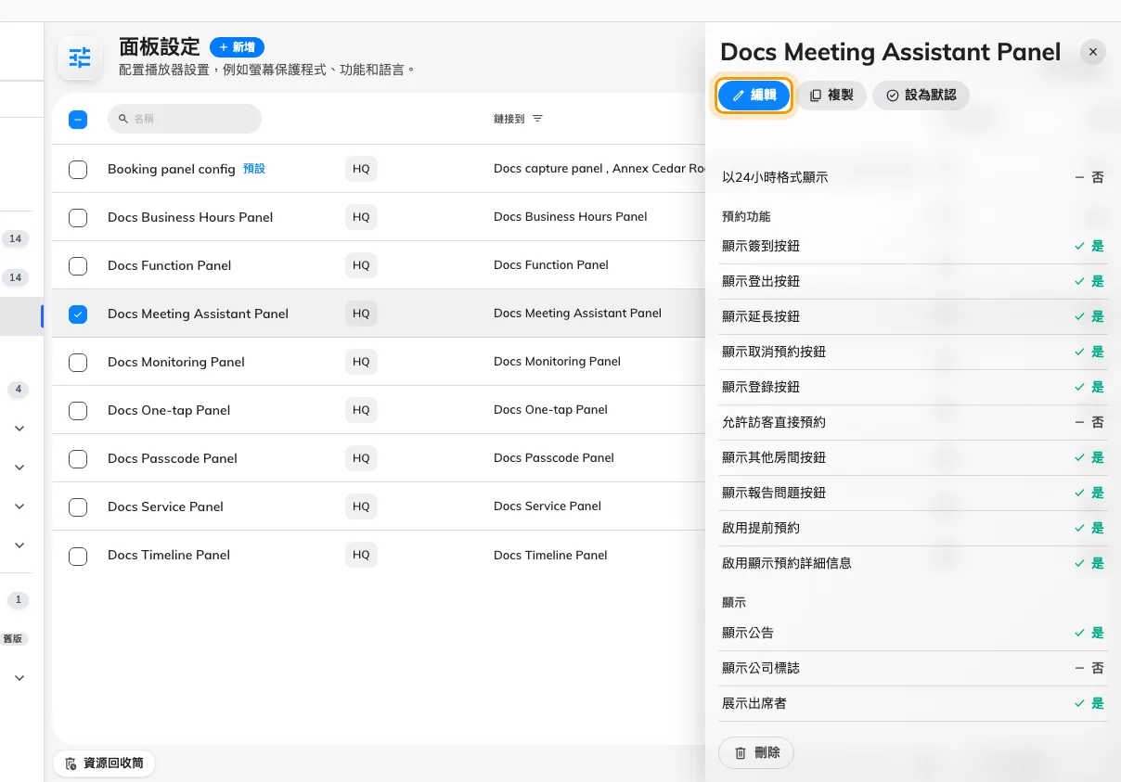Click the 設為默認 set default button
Image resolution: width=1121 pixels, height=782 pixels.
[x=921, y=95]
